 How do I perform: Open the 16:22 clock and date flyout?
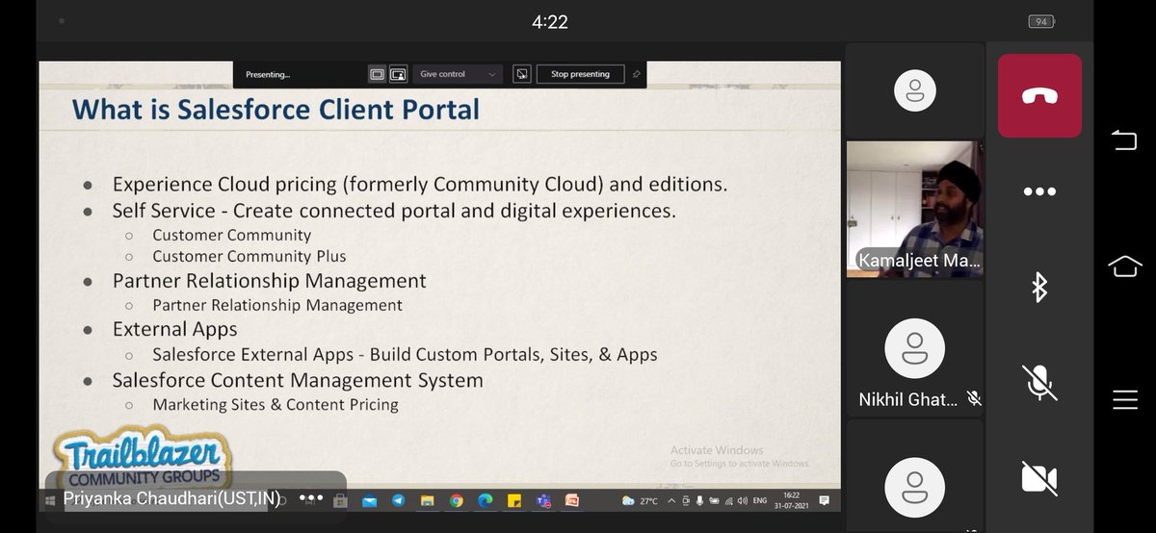(x=792, y=501)
